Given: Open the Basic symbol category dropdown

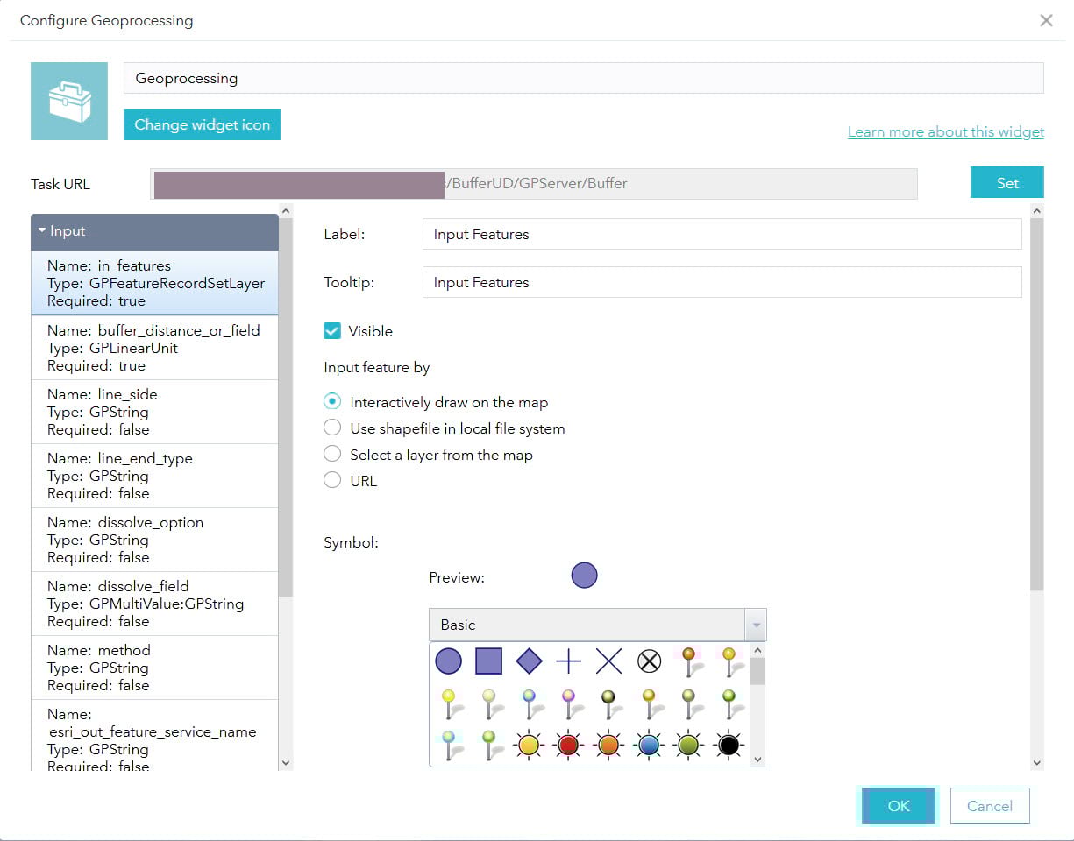Looking at the screenshot, I should tap(755, 625).
